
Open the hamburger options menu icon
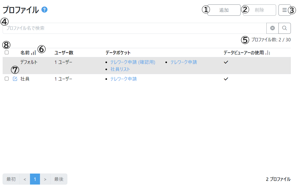285,10
